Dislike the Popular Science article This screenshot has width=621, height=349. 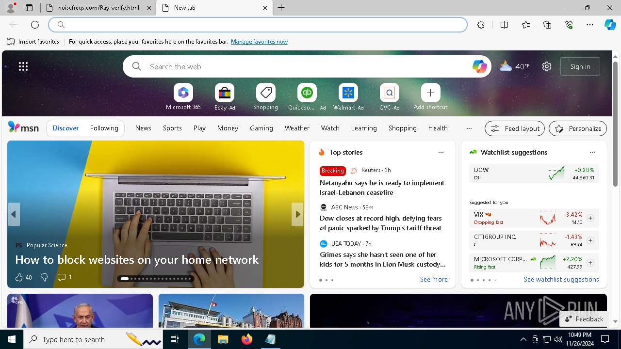(x=44, y=277)
